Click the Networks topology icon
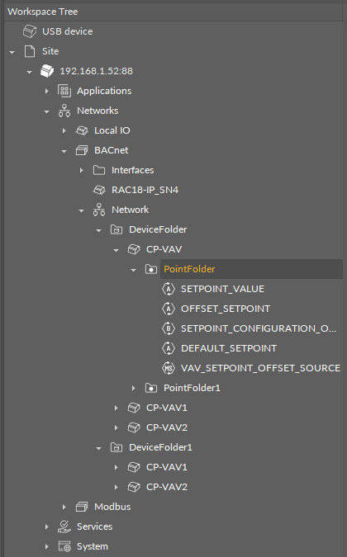The width and height of the screenshot is (347, 557). [64, 111]
